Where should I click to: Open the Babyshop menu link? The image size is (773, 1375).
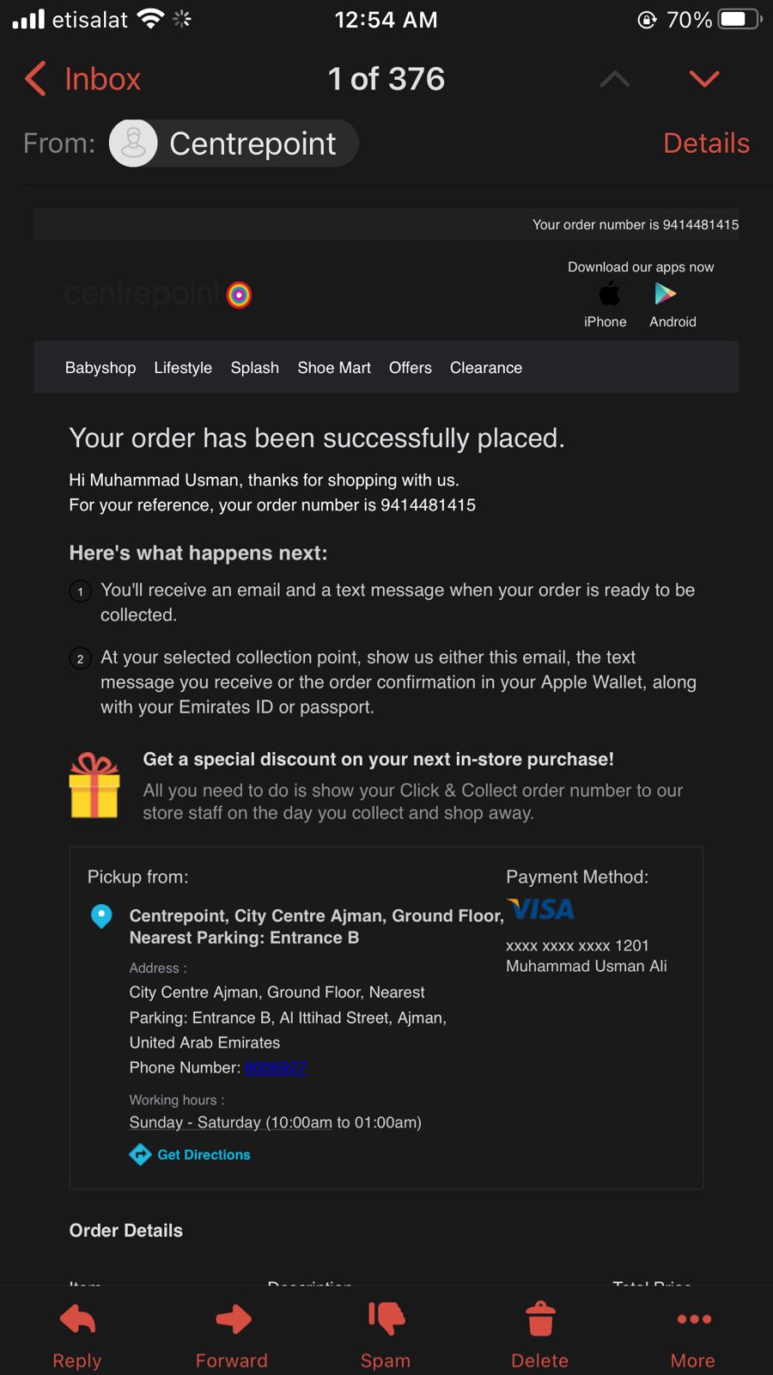(100, 368)
